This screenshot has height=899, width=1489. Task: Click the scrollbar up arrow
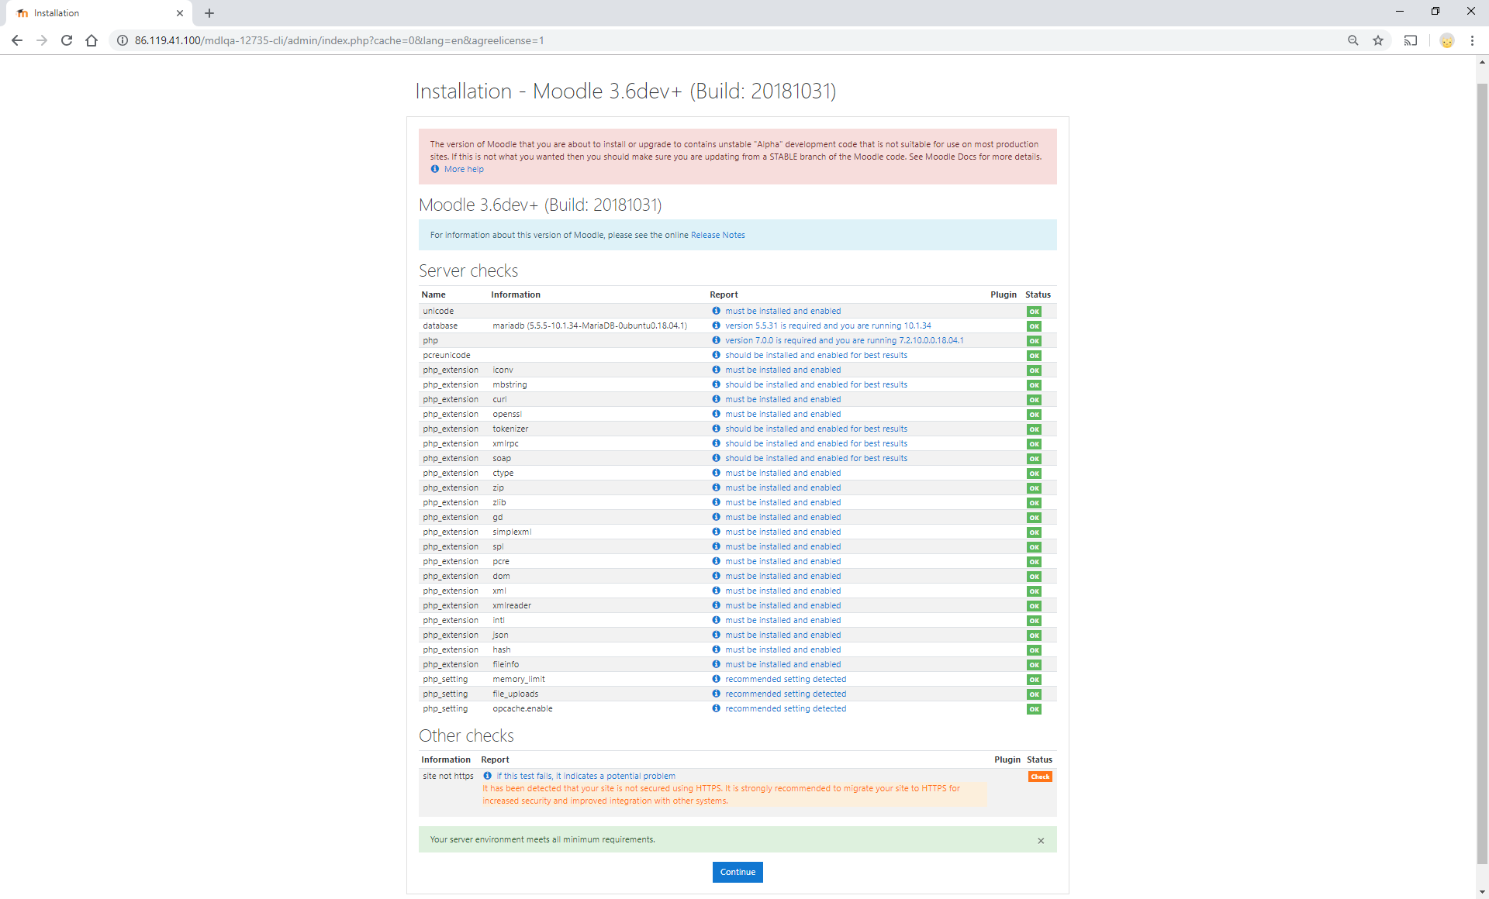(x=1482, y=61)
